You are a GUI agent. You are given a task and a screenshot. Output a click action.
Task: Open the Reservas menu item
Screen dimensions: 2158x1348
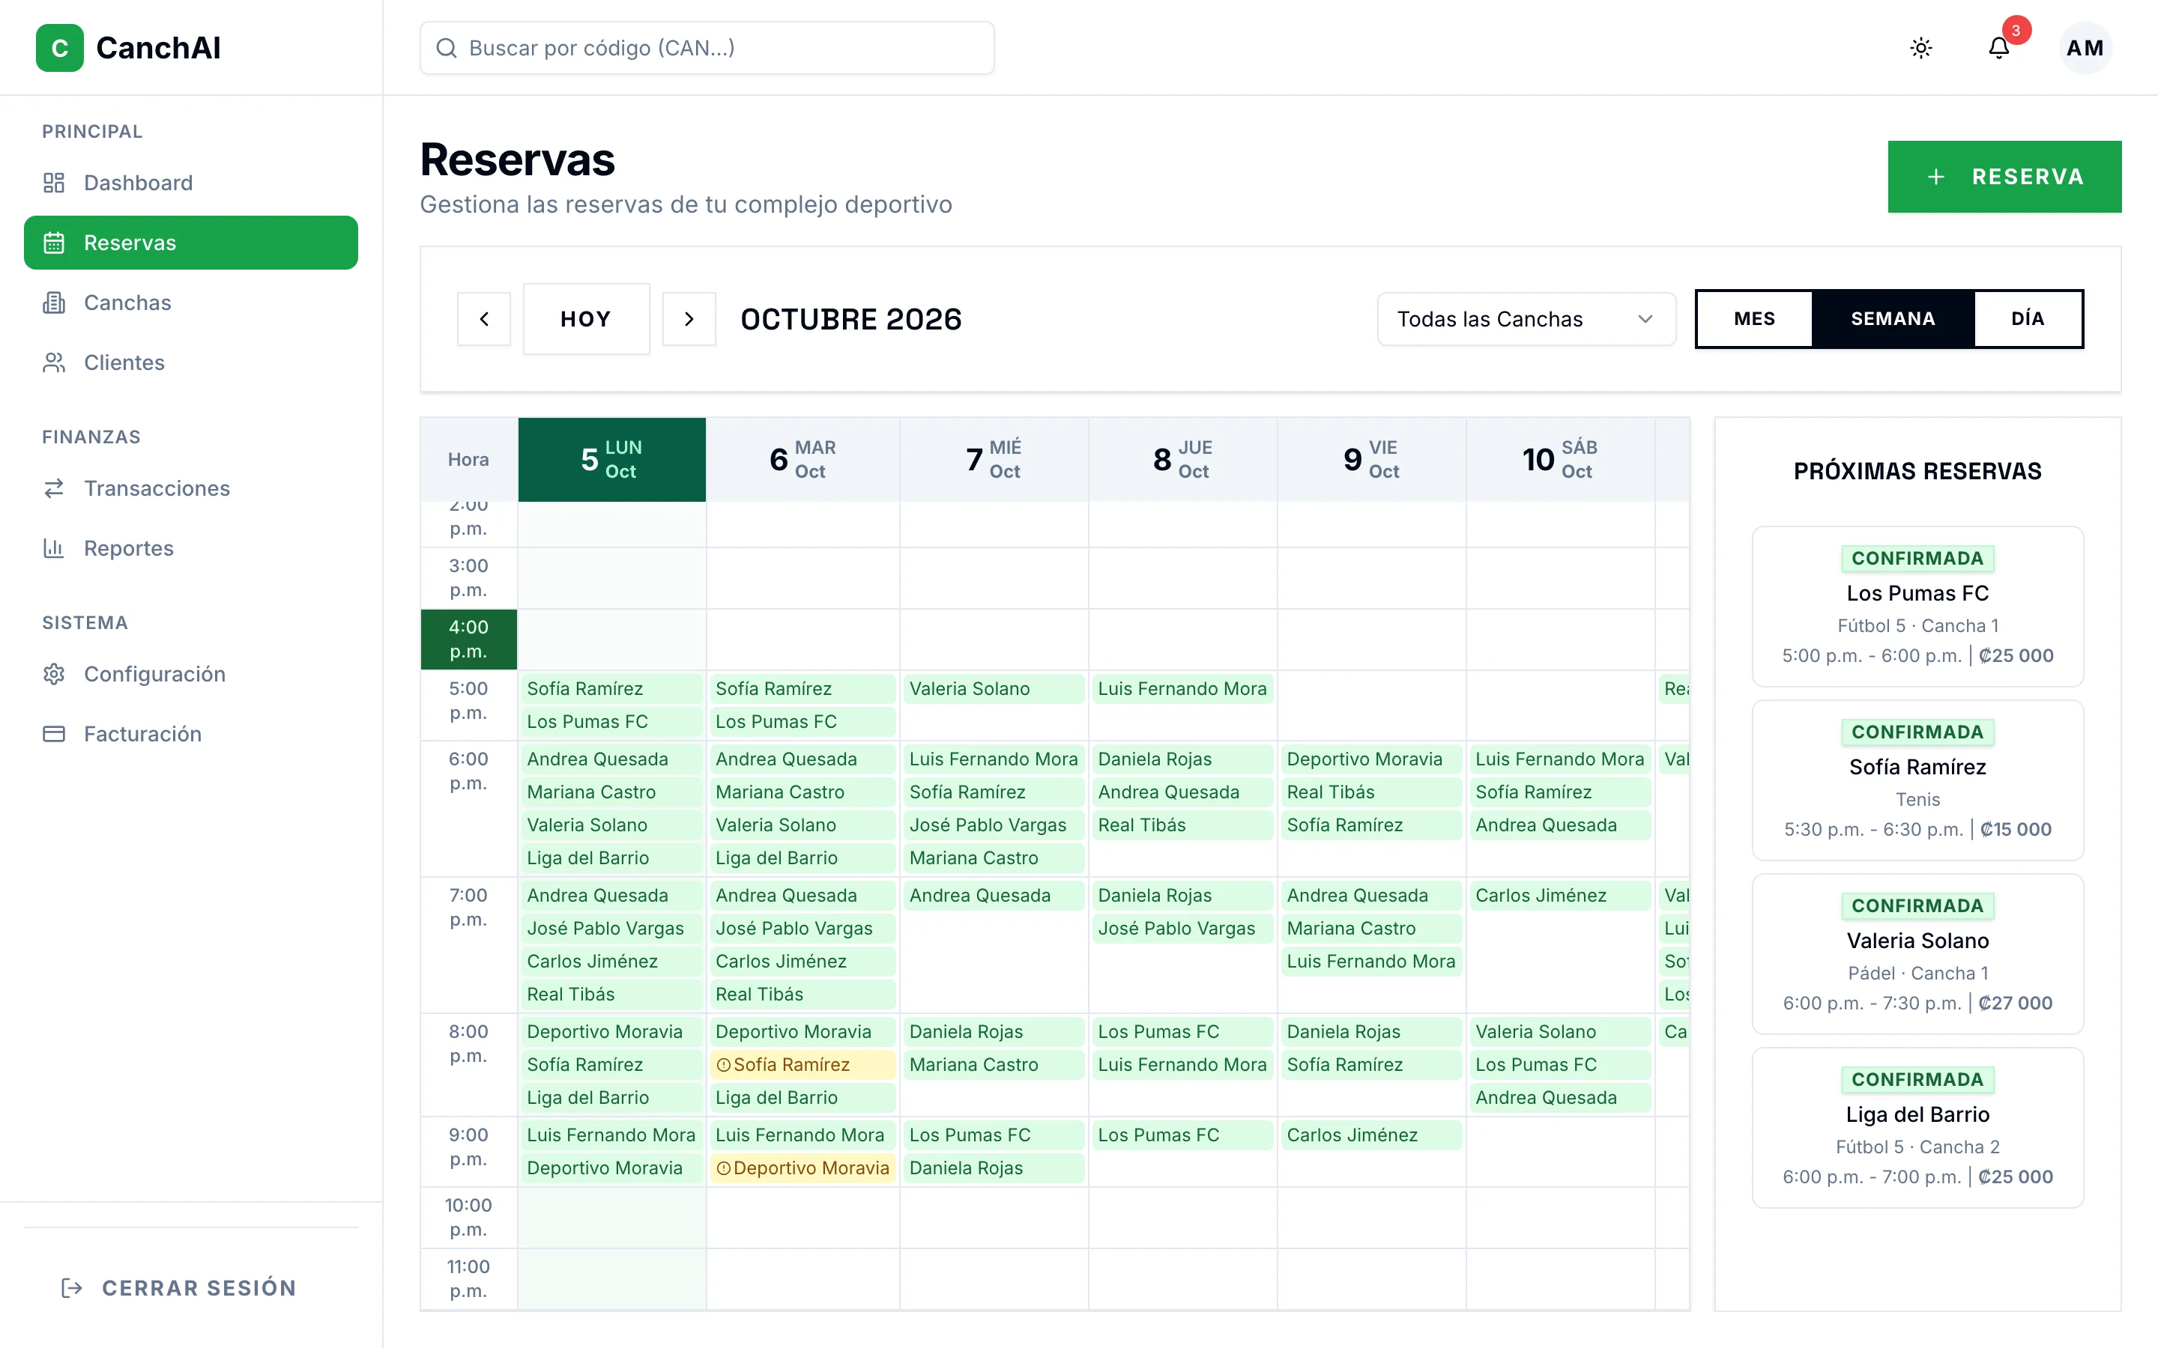[191, 243]
